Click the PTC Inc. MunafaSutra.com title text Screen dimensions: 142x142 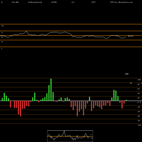tap(121, 2)
